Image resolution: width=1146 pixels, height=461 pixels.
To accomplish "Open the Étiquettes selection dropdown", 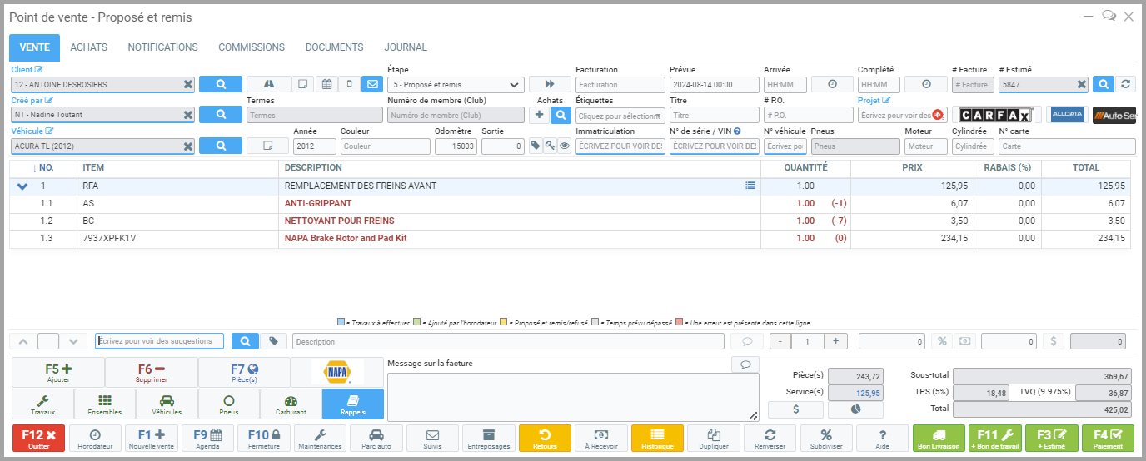I will tap(620, 116).
